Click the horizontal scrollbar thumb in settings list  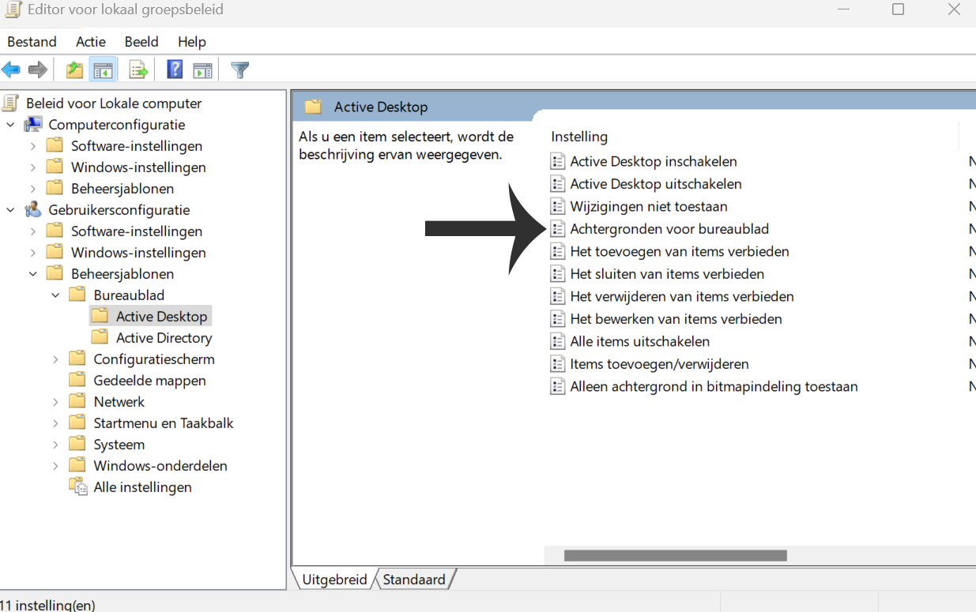coord(675,556)
